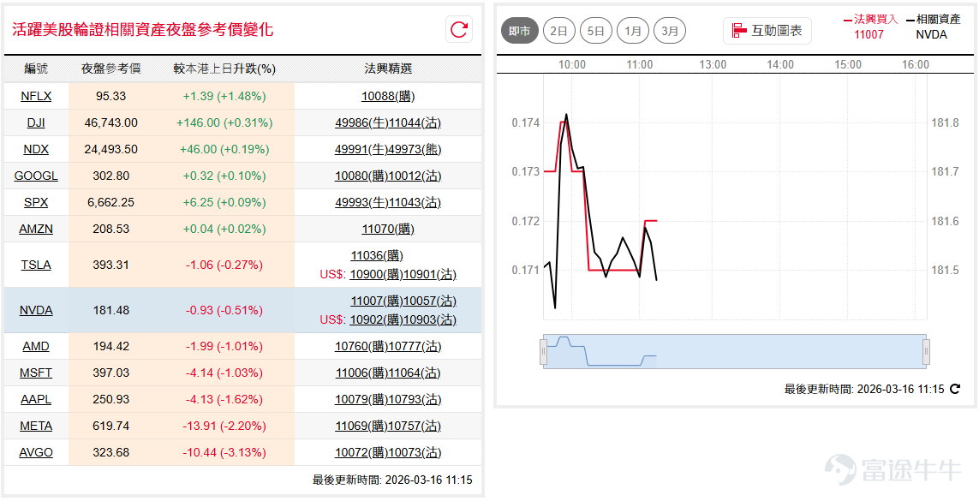Open NDX bear contract 49973(熊)
Viewport: 979px width, 501px height.
pos(415,149)
